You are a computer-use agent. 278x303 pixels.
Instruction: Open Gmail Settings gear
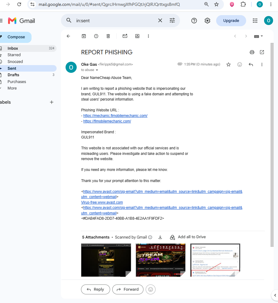[x=207, y=21]
